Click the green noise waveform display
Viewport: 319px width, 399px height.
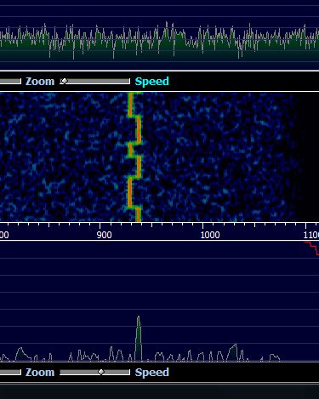coord(159,40)
